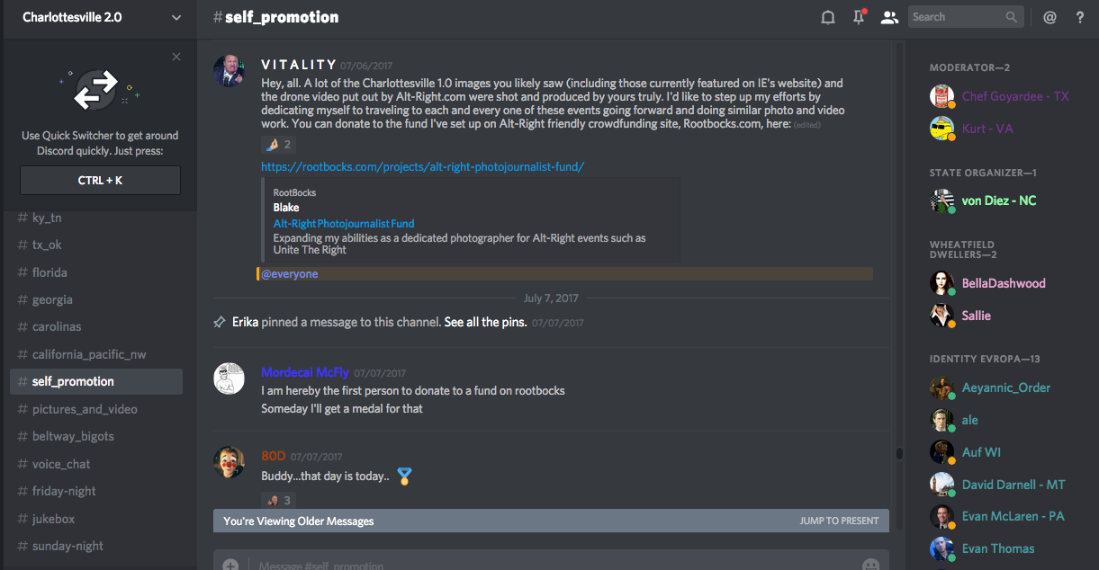Click Jump To Present
Viewport: 1099px width, 570px height.
coord(839,521)
